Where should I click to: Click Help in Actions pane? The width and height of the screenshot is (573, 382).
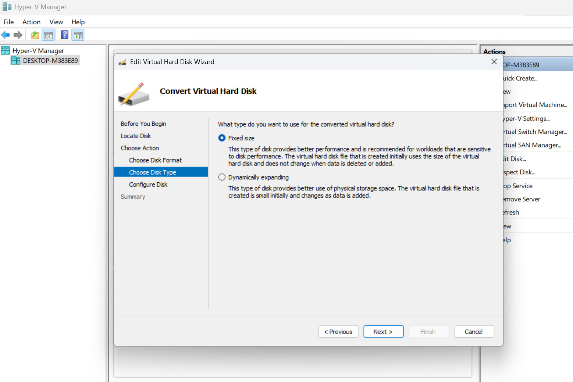(507, 240)
